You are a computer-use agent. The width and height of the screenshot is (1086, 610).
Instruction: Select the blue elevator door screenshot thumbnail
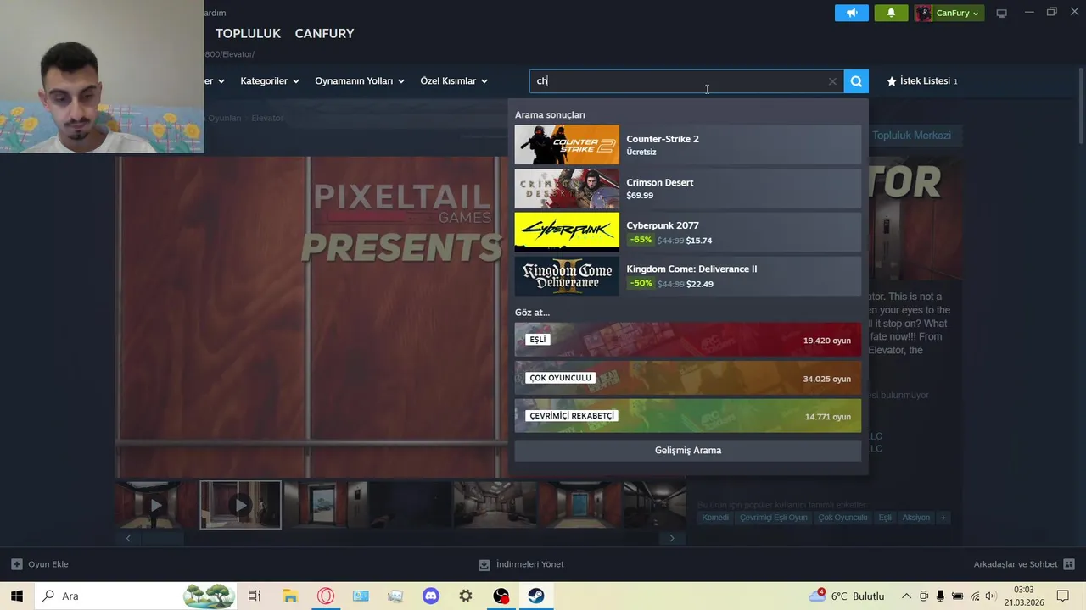(579, 505)
